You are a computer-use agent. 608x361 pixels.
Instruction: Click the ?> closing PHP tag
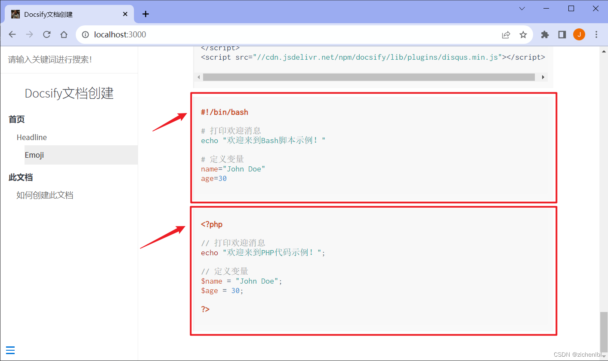tap(205, 309)
